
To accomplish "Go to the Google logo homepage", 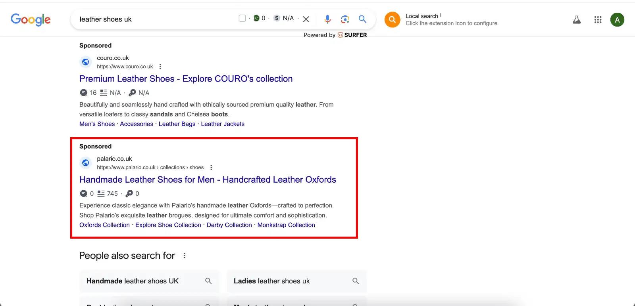I will click(31, 19).
